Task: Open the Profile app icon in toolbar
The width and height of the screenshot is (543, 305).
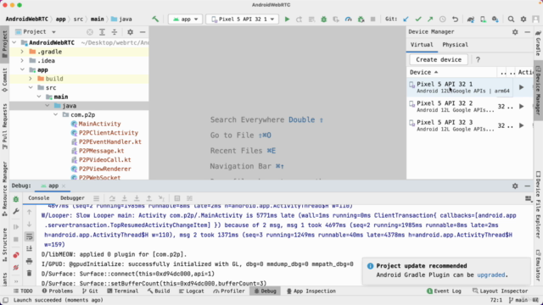Action: tap(349, 19)
